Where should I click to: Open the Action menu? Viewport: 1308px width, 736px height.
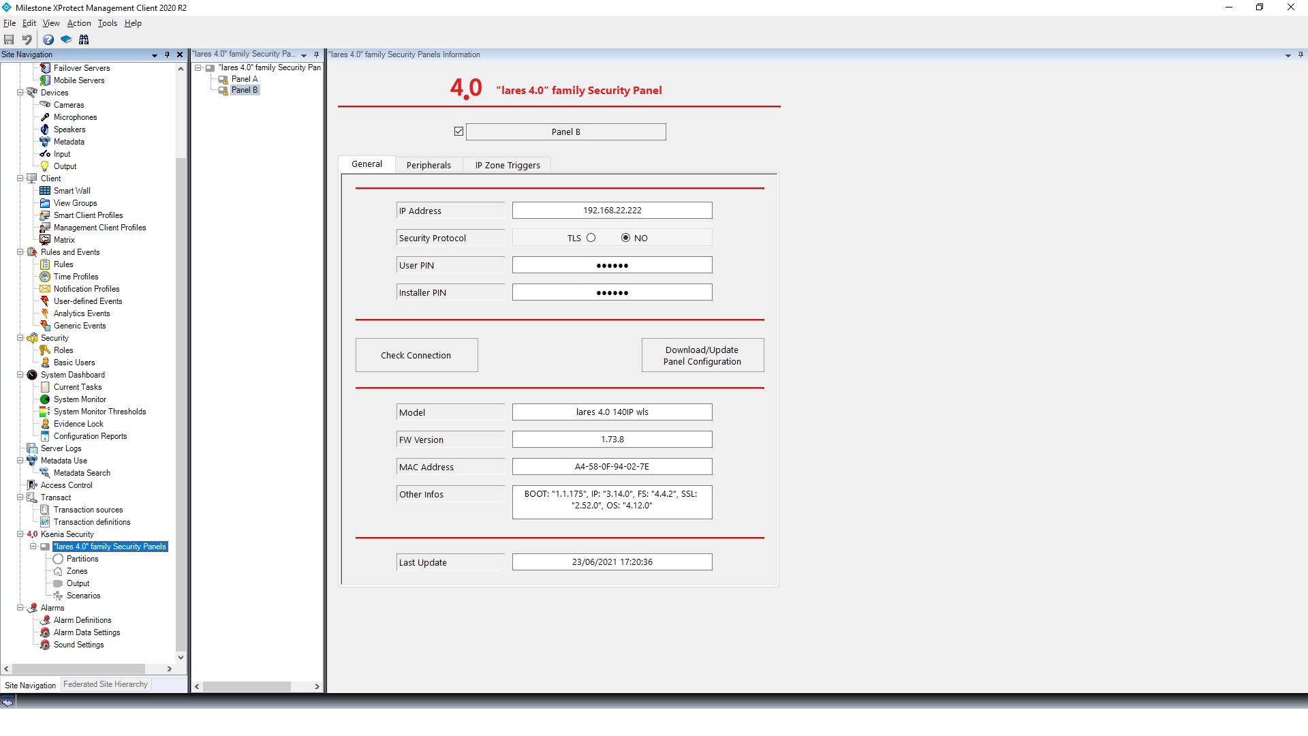click(x=79, y=23)
